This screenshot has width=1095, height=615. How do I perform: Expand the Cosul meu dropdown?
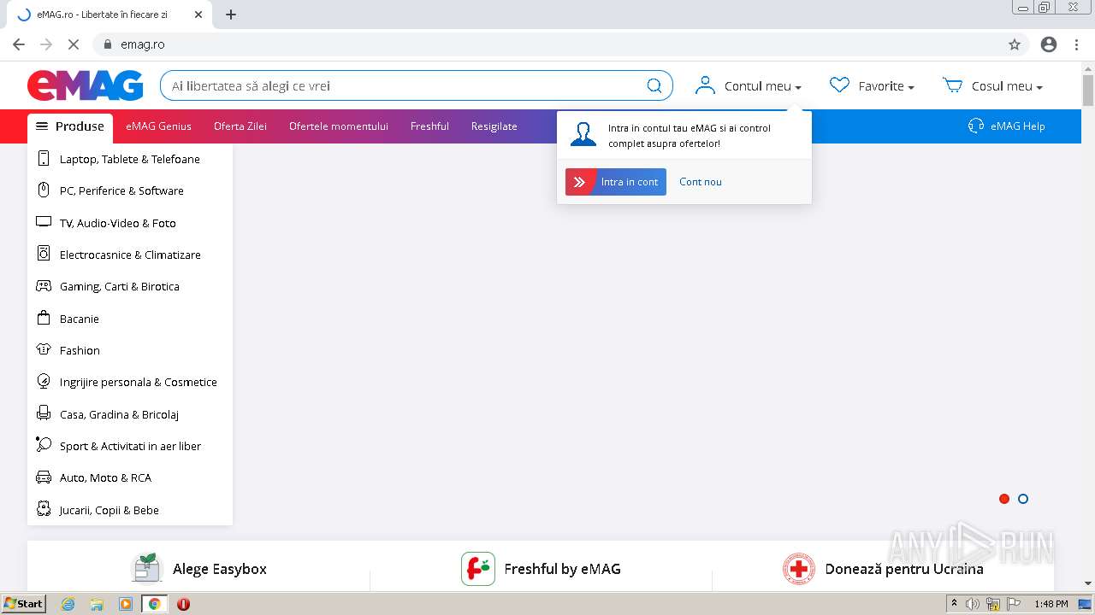click(x=1039, y=87)
